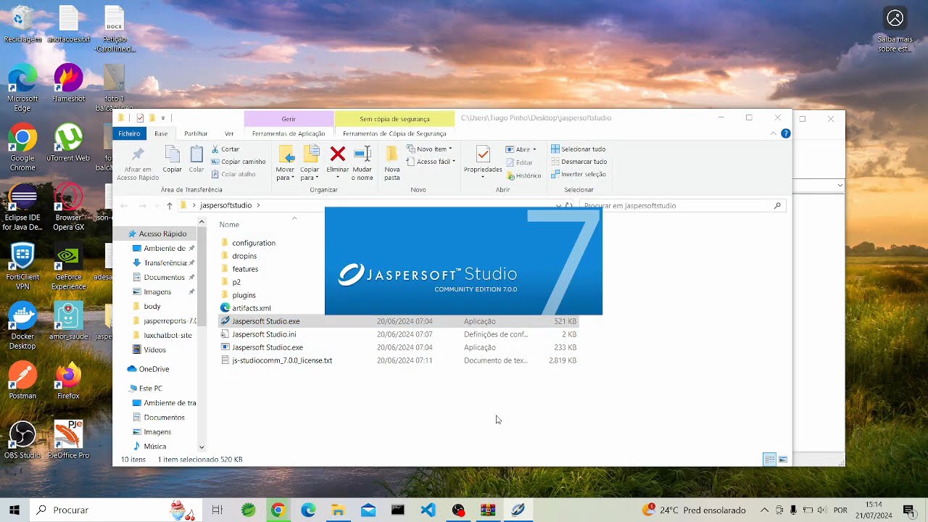
Task: Click the Jaspersoft Studio taskbar icon
Action: [518, 510]
